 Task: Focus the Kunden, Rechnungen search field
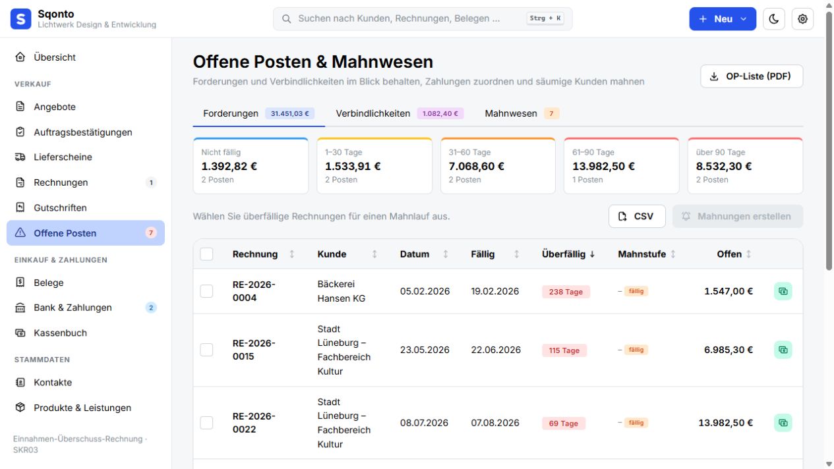click(x=423, y=19)
